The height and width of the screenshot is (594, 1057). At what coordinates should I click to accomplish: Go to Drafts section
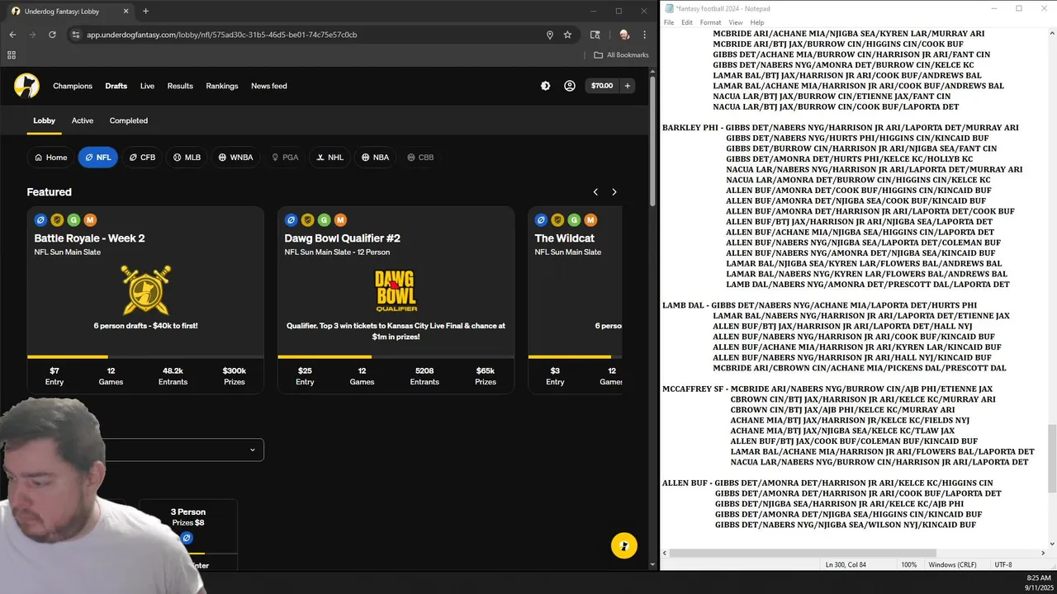[116, 86]
